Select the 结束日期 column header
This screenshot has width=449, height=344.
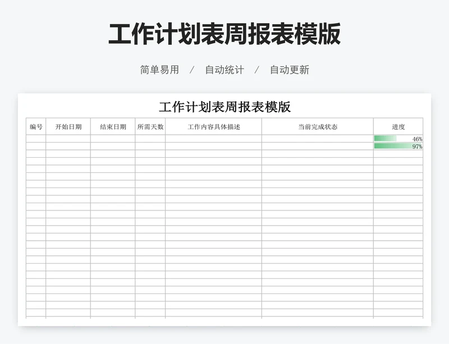[x=113, y=127]
